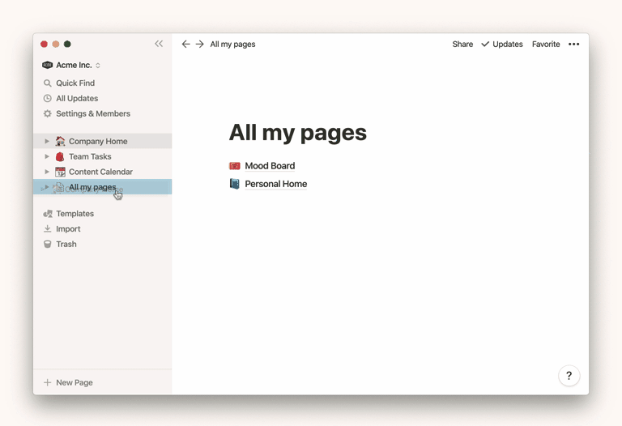Viewport: 622px width, 426px height.
Task: Click the Company Home house icon
Action: pos(60,142)
